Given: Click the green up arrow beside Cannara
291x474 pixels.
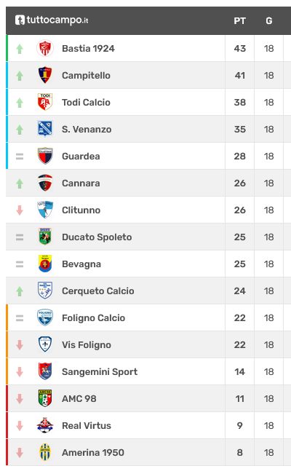Looking at the screenshot, I should 20,183.
